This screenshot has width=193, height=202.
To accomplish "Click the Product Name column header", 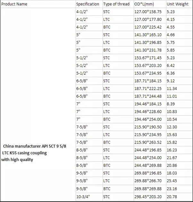I will (14, 4).
